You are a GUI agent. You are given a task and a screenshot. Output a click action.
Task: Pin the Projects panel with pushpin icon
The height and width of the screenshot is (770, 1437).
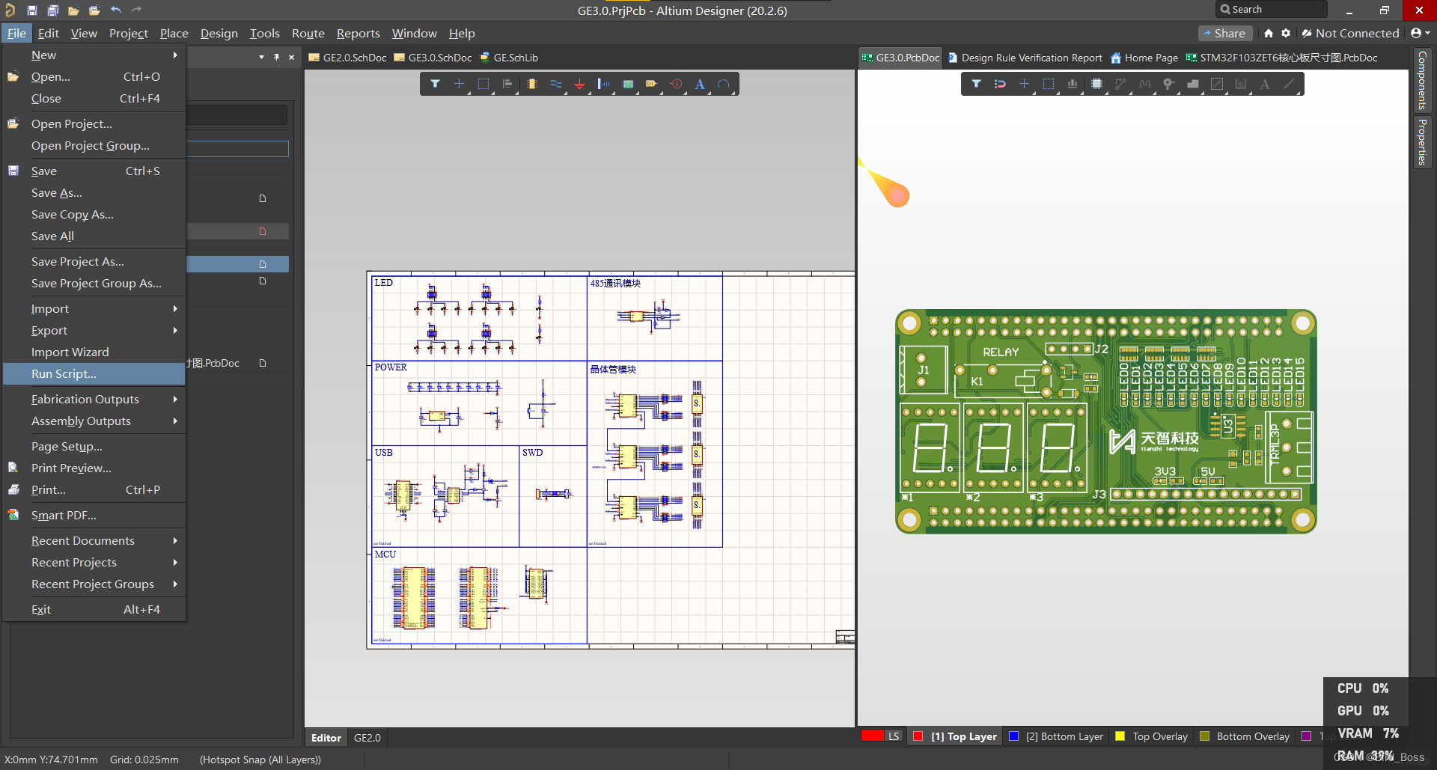(x=276, y=58)
